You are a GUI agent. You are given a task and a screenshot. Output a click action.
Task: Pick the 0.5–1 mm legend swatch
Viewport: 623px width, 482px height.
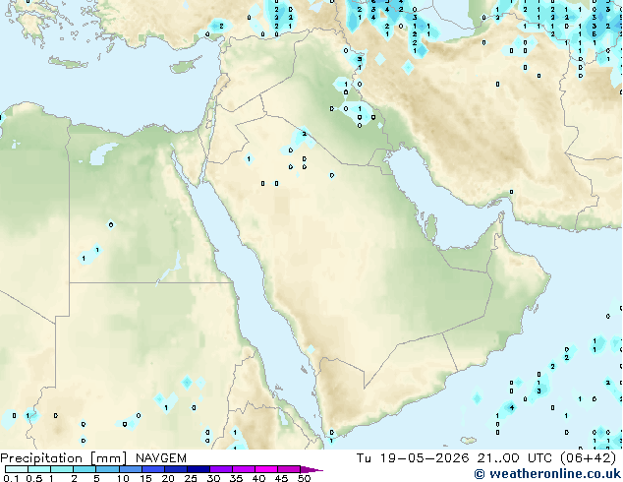[39, 469]
